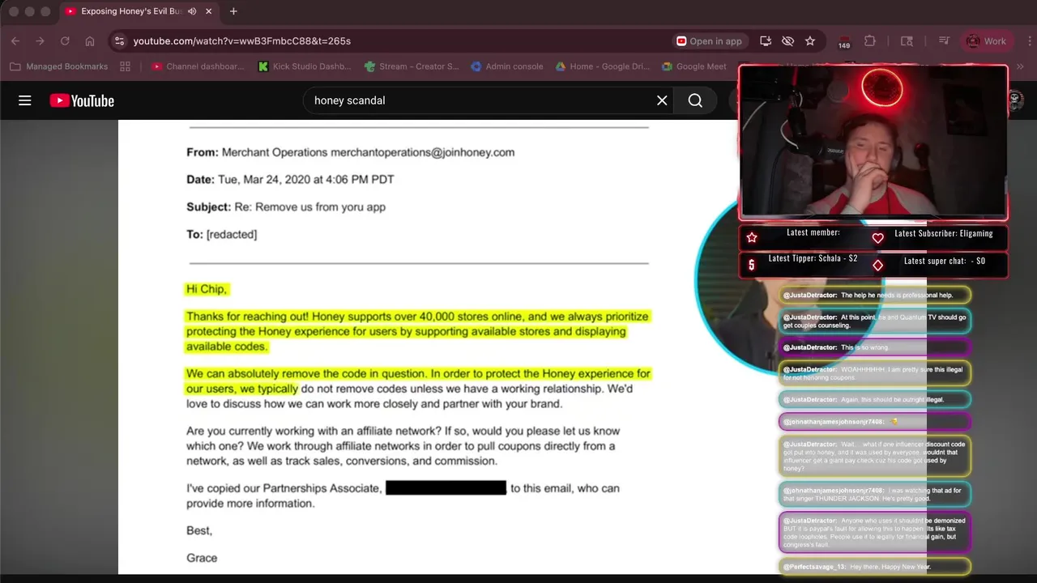Click chat message about THUNDER JACKSON
This screenshot has height=583, width=1037.
click(x=874, y=494)
